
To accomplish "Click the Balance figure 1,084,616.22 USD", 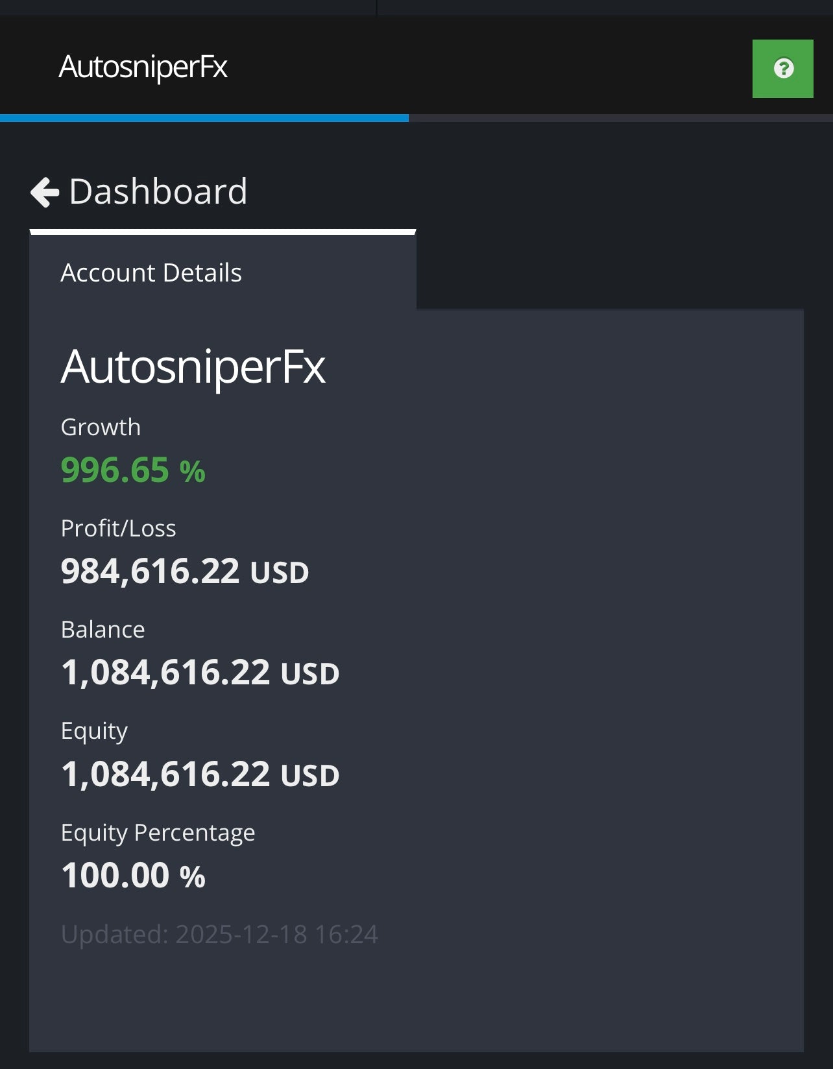I will (x=199, y=673).
